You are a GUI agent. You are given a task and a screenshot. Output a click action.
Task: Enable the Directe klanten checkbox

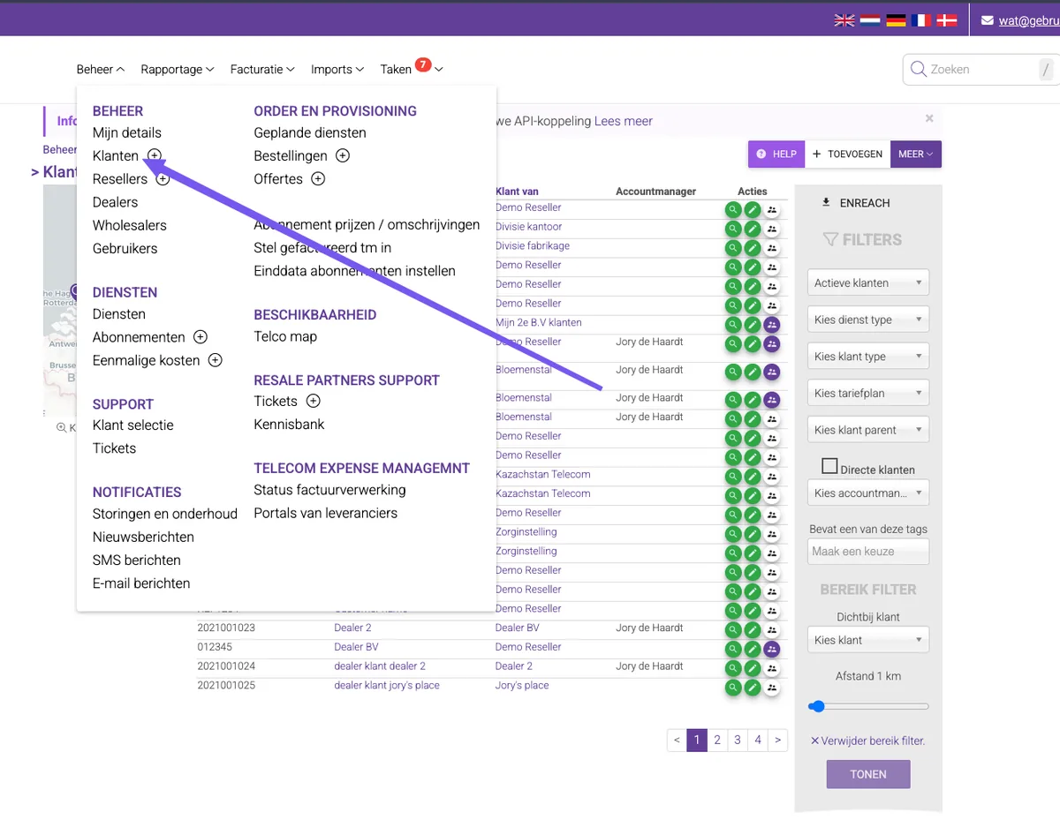point(829,466)
